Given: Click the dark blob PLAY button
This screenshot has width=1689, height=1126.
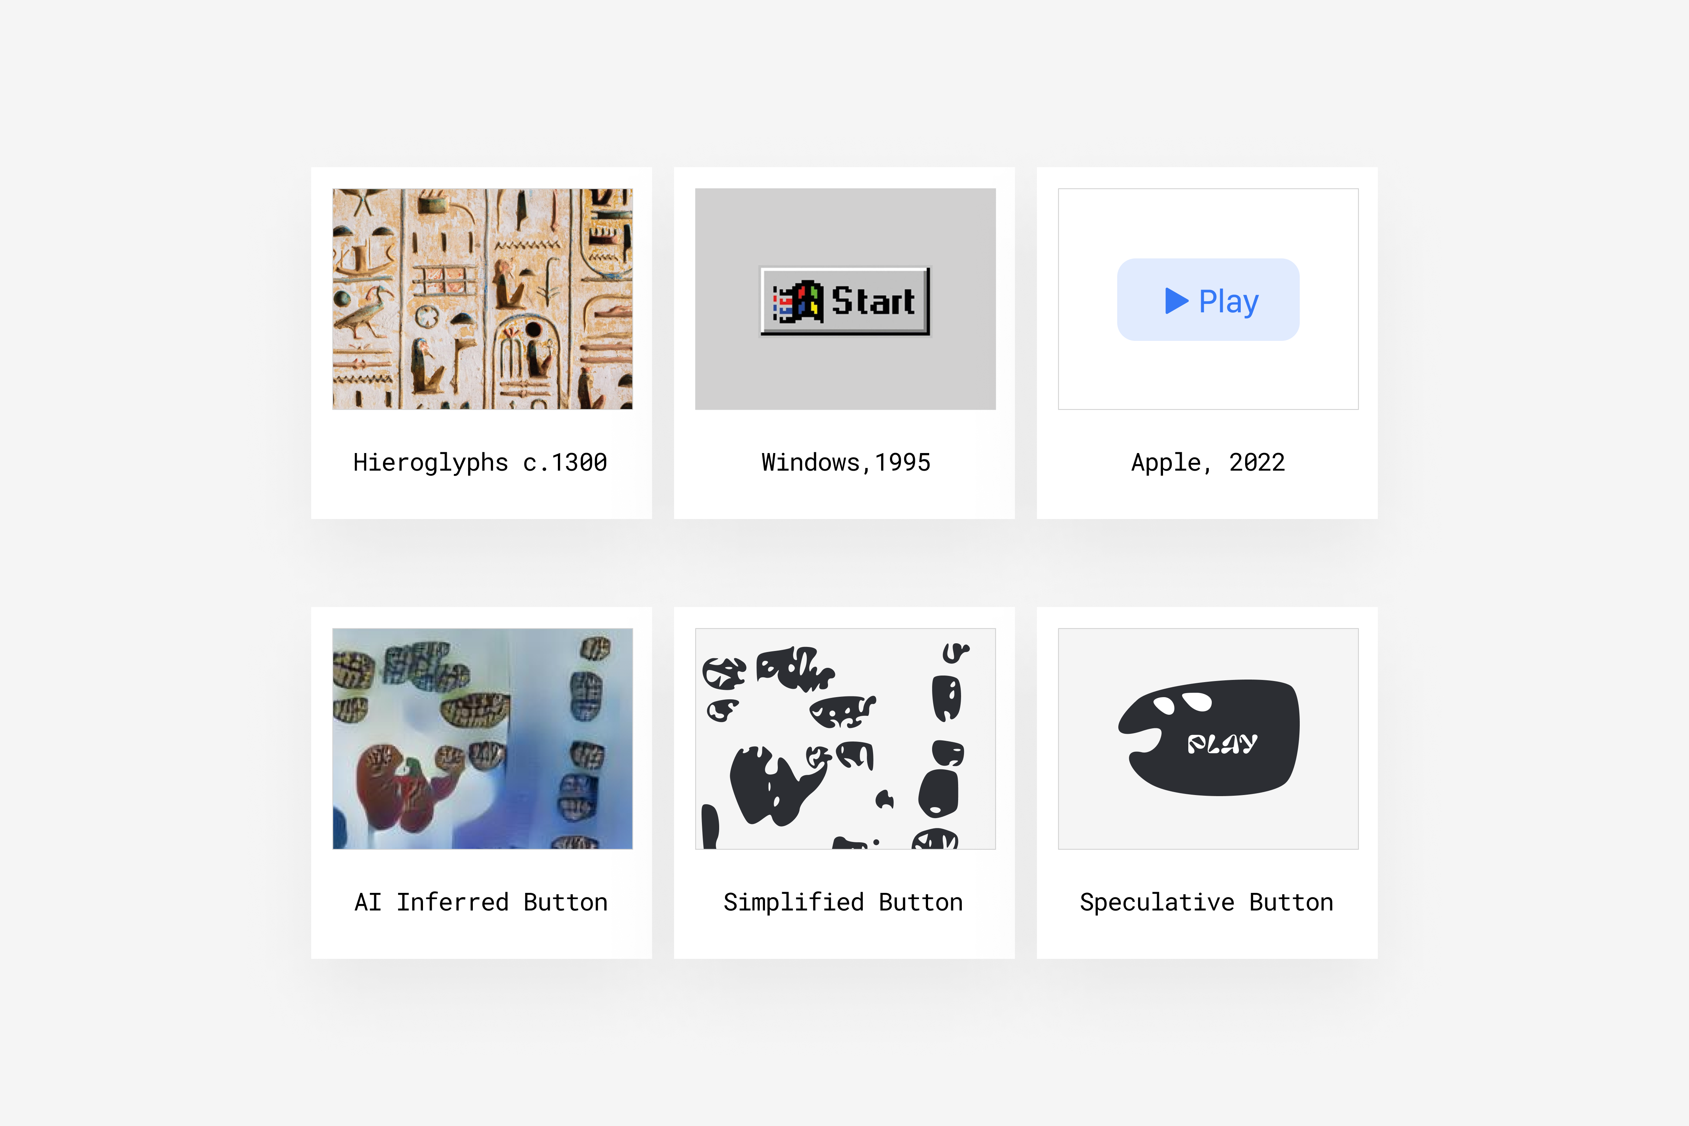Looking at the screenshot, I should point(1208,737).
